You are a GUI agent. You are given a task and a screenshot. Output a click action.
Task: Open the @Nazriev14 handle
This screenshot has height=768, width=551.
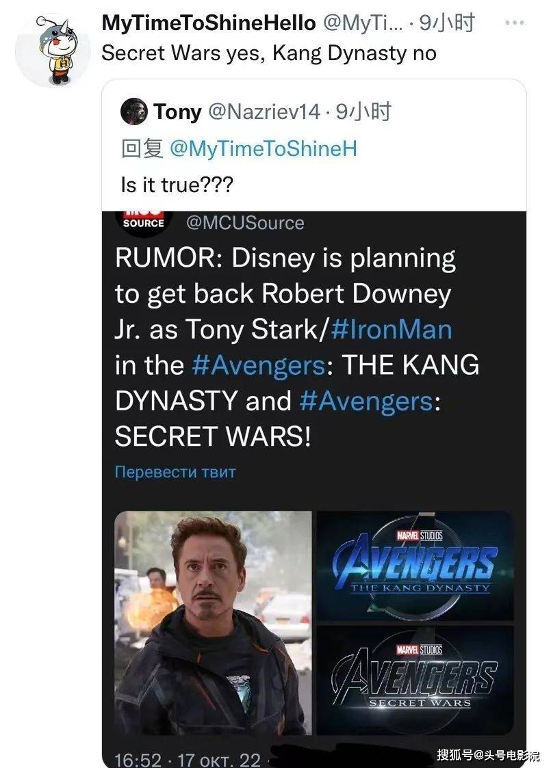point(264,111)
